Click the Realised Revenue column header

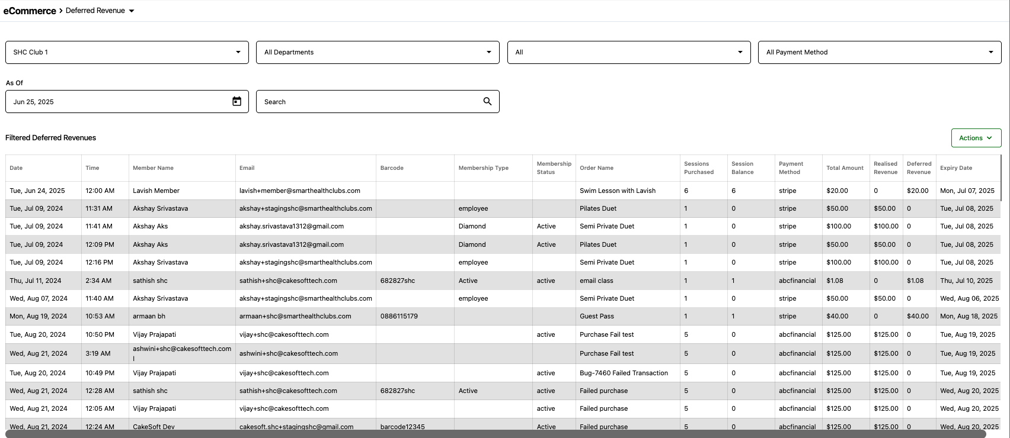pos(886,168)
